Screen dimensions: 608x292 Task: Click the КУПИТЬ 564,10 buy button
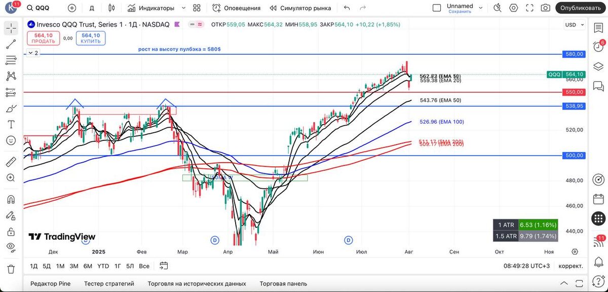coord(91,38)
